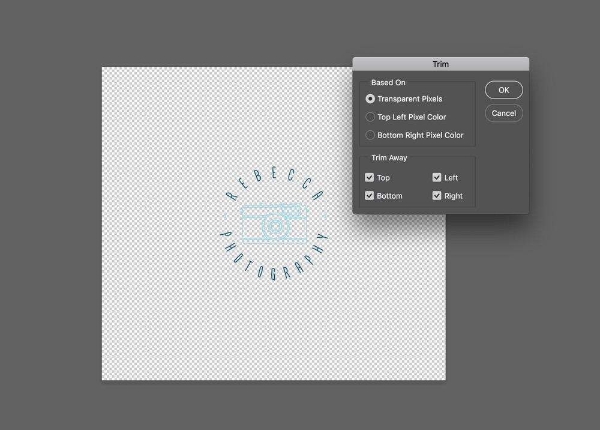This screenshot has width=600, height=430.
Task: Click the Trim dialog title bar
Action: point(441,64)
